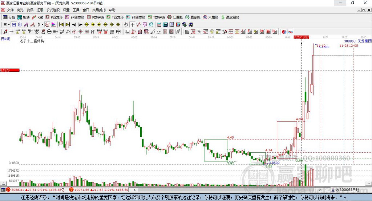Select the hand pan tool

click(126, 25)
